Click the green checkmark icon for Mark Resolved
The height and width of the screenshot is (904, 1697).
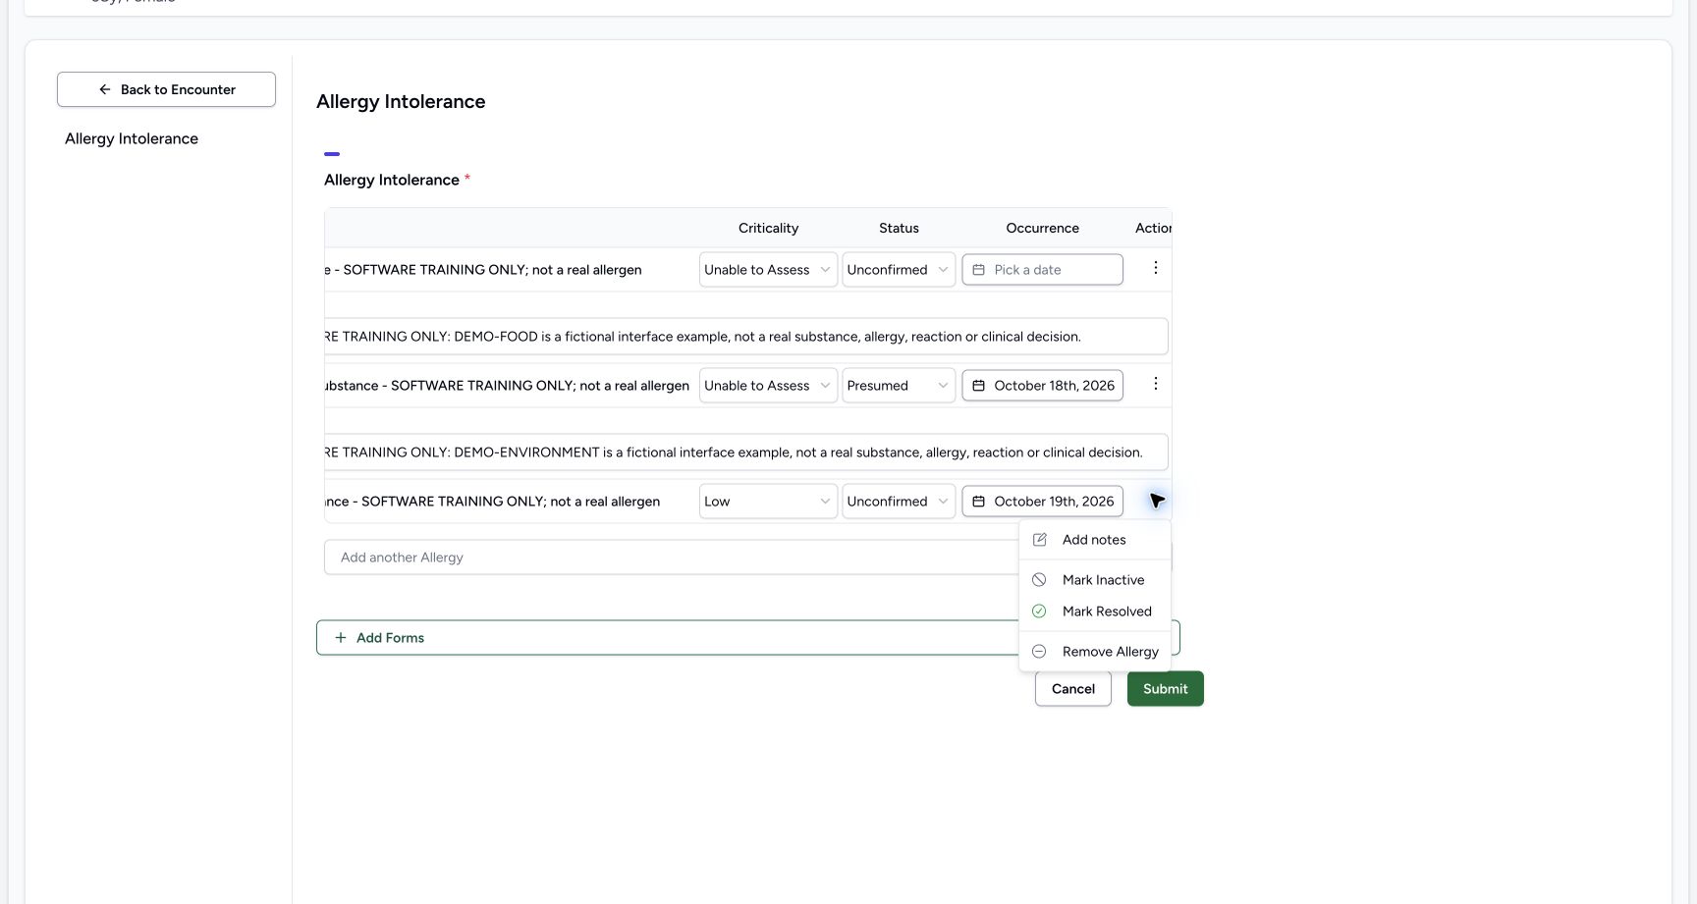[1039, 612]
